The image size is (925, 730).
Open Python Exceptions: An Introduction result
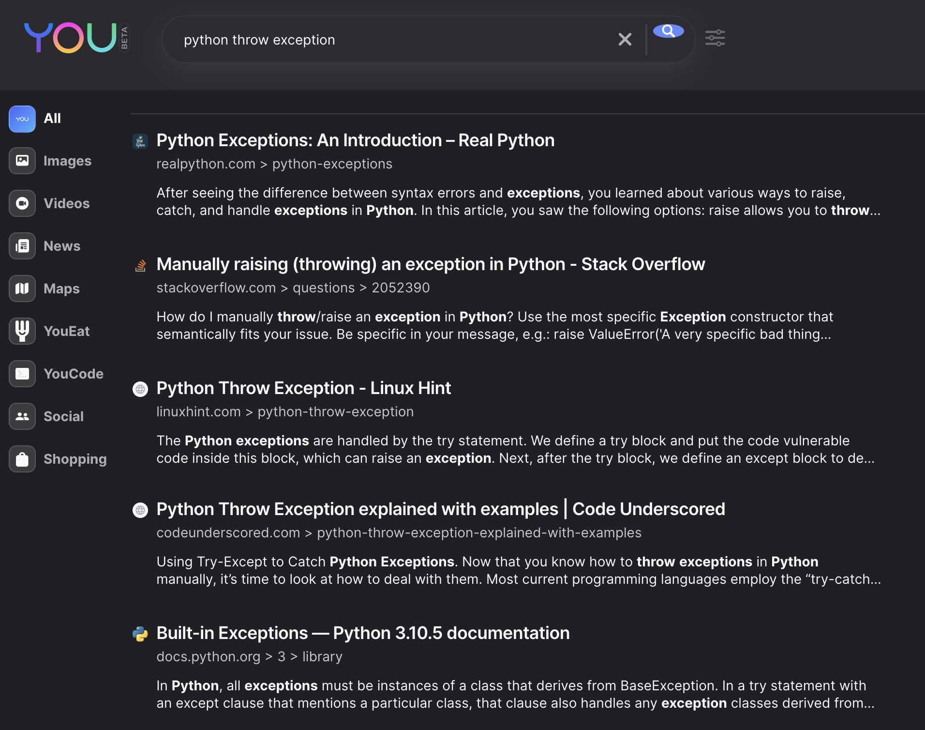(355, 140)
